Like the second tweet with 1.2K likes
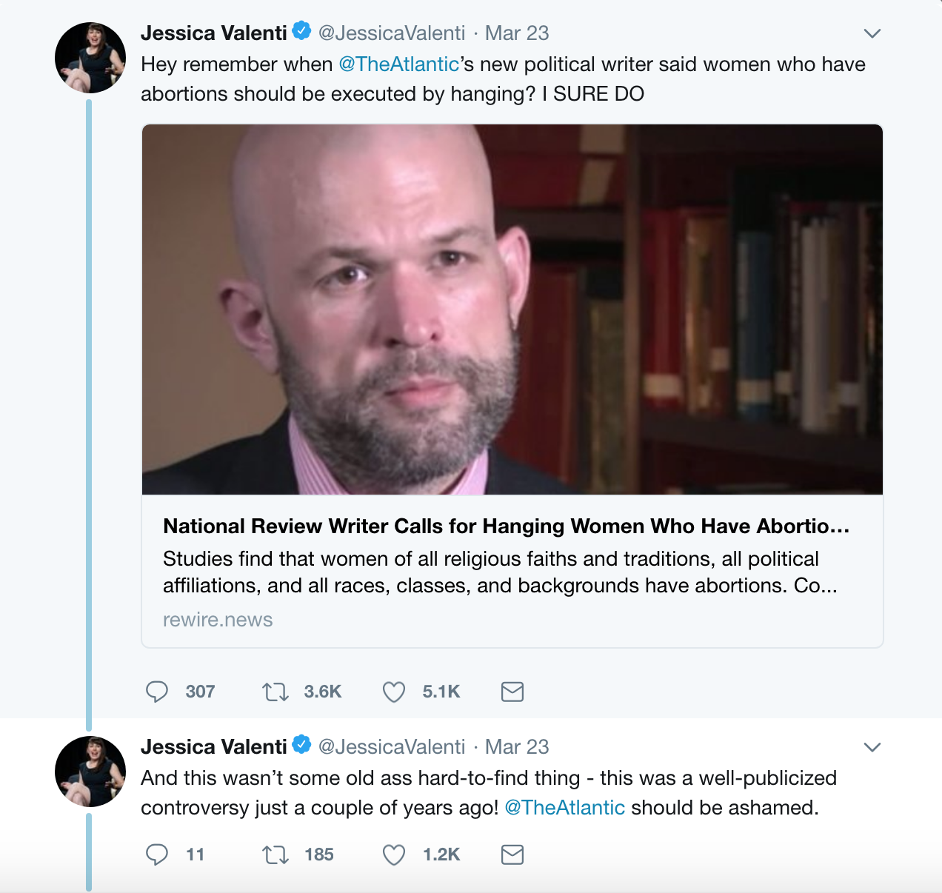The image size is (942, 893). click(x=394, y=854)
